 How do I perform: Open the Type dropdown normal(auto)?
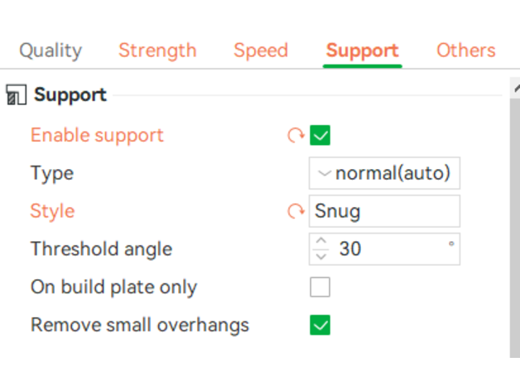(384, 173)
